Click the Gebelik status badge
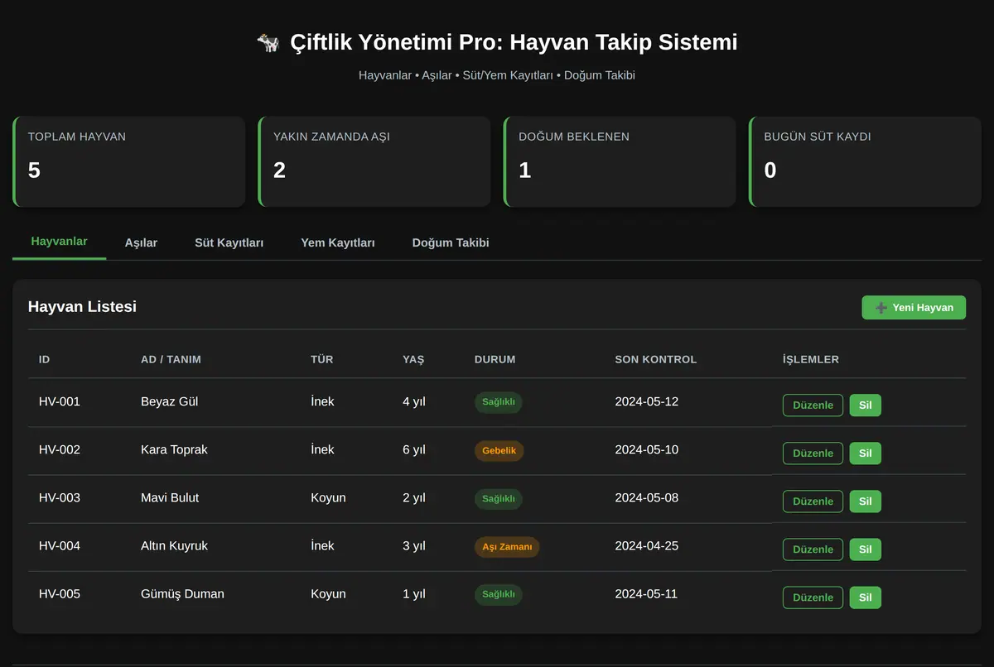 pyautogui.click(x=499, y=450)
